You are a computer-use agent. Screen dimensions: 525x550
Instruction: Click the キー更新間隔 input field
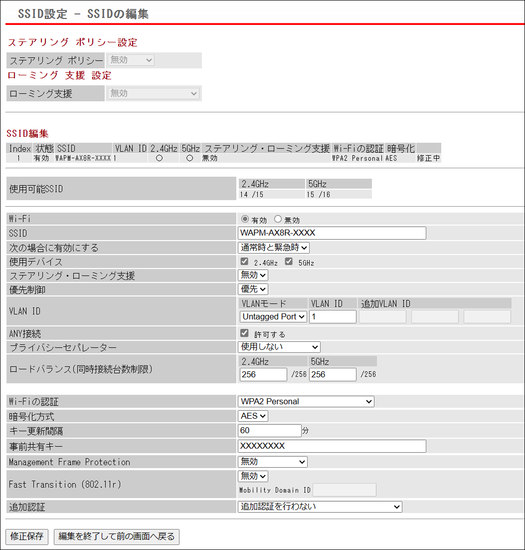point(269,430)
